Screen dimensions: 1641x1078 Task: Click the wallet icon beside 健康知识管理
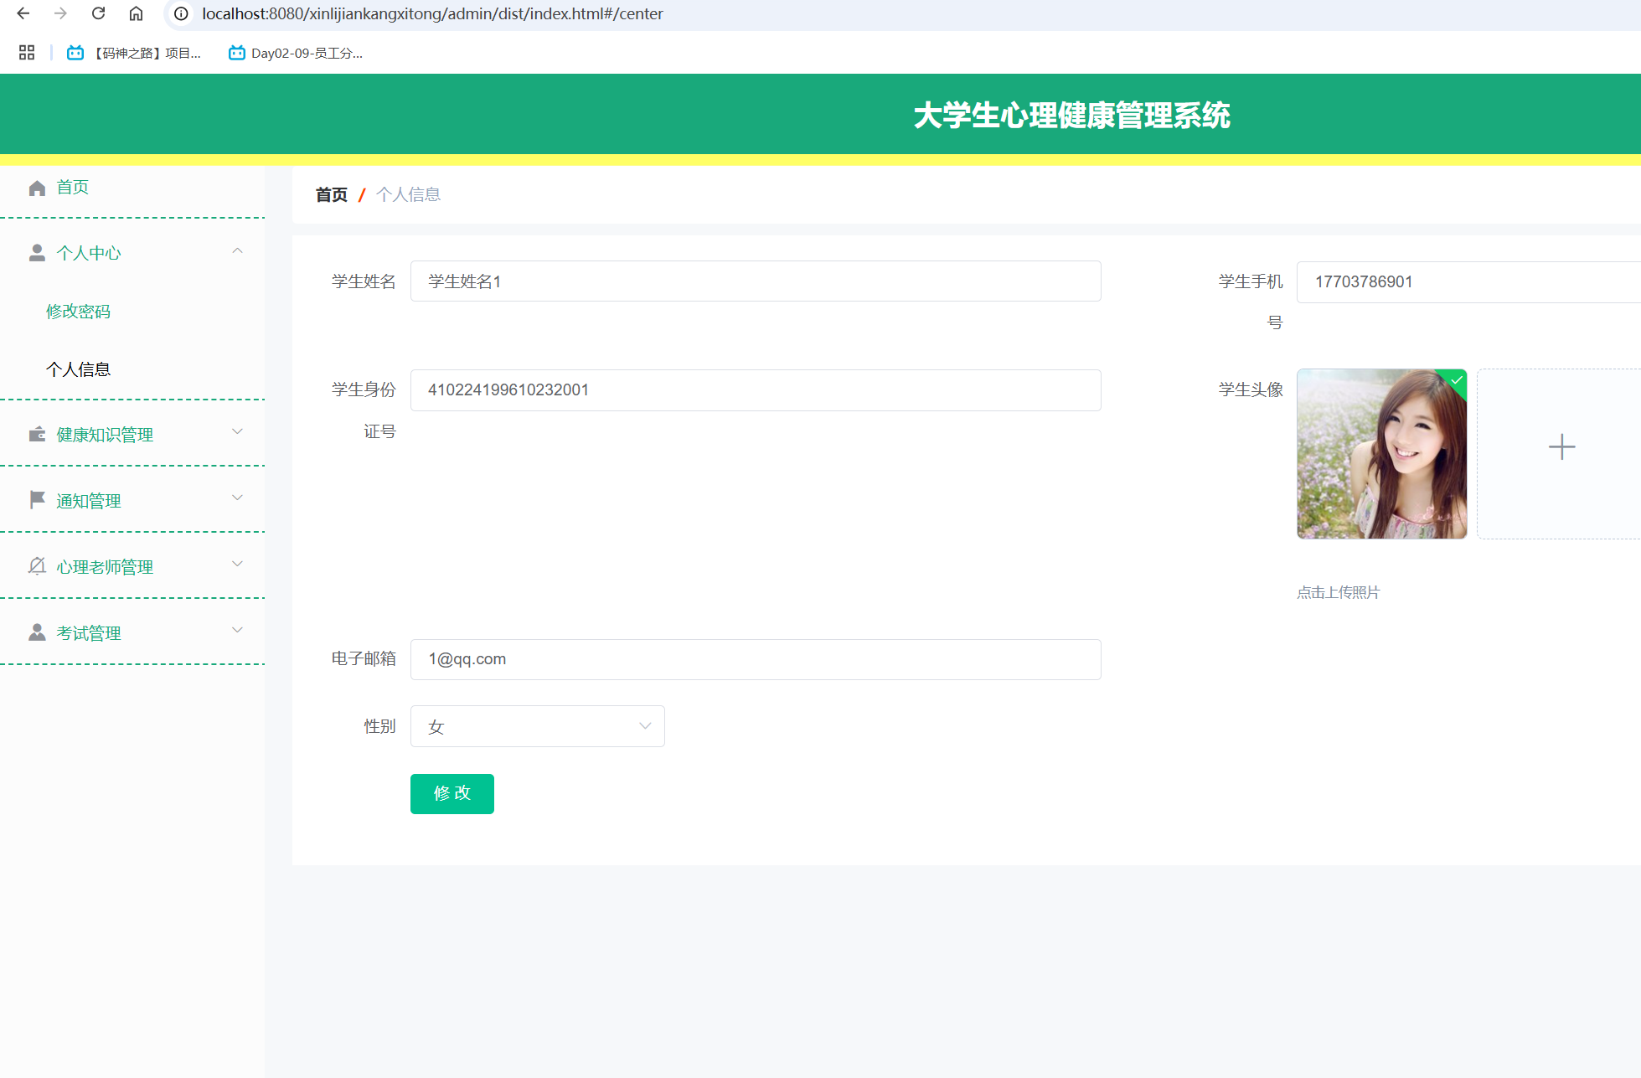(x=37, y=434)
